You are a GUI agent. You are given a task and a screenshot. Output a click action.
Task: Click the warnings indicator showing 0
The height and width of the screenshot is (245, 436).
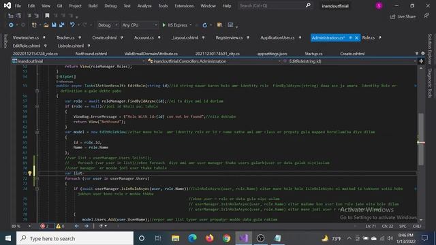tap(60, 226)
